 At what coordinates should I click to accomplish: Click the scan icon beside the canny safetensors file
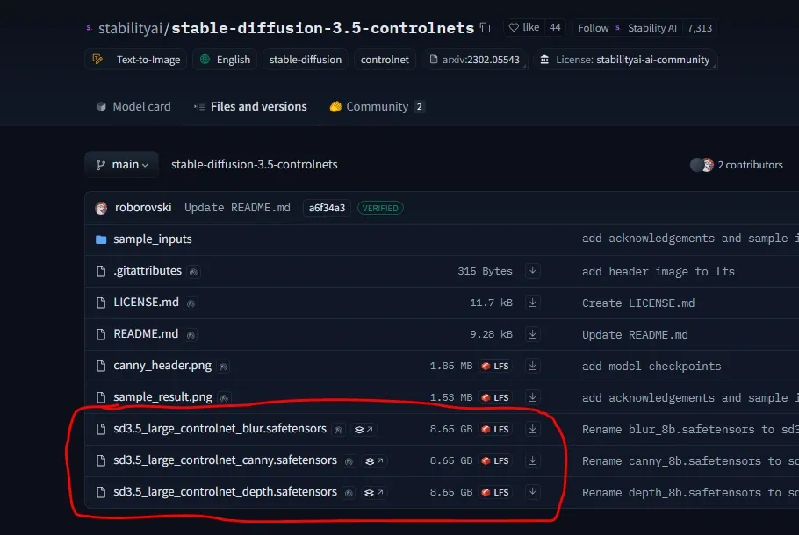pos(349,461)
